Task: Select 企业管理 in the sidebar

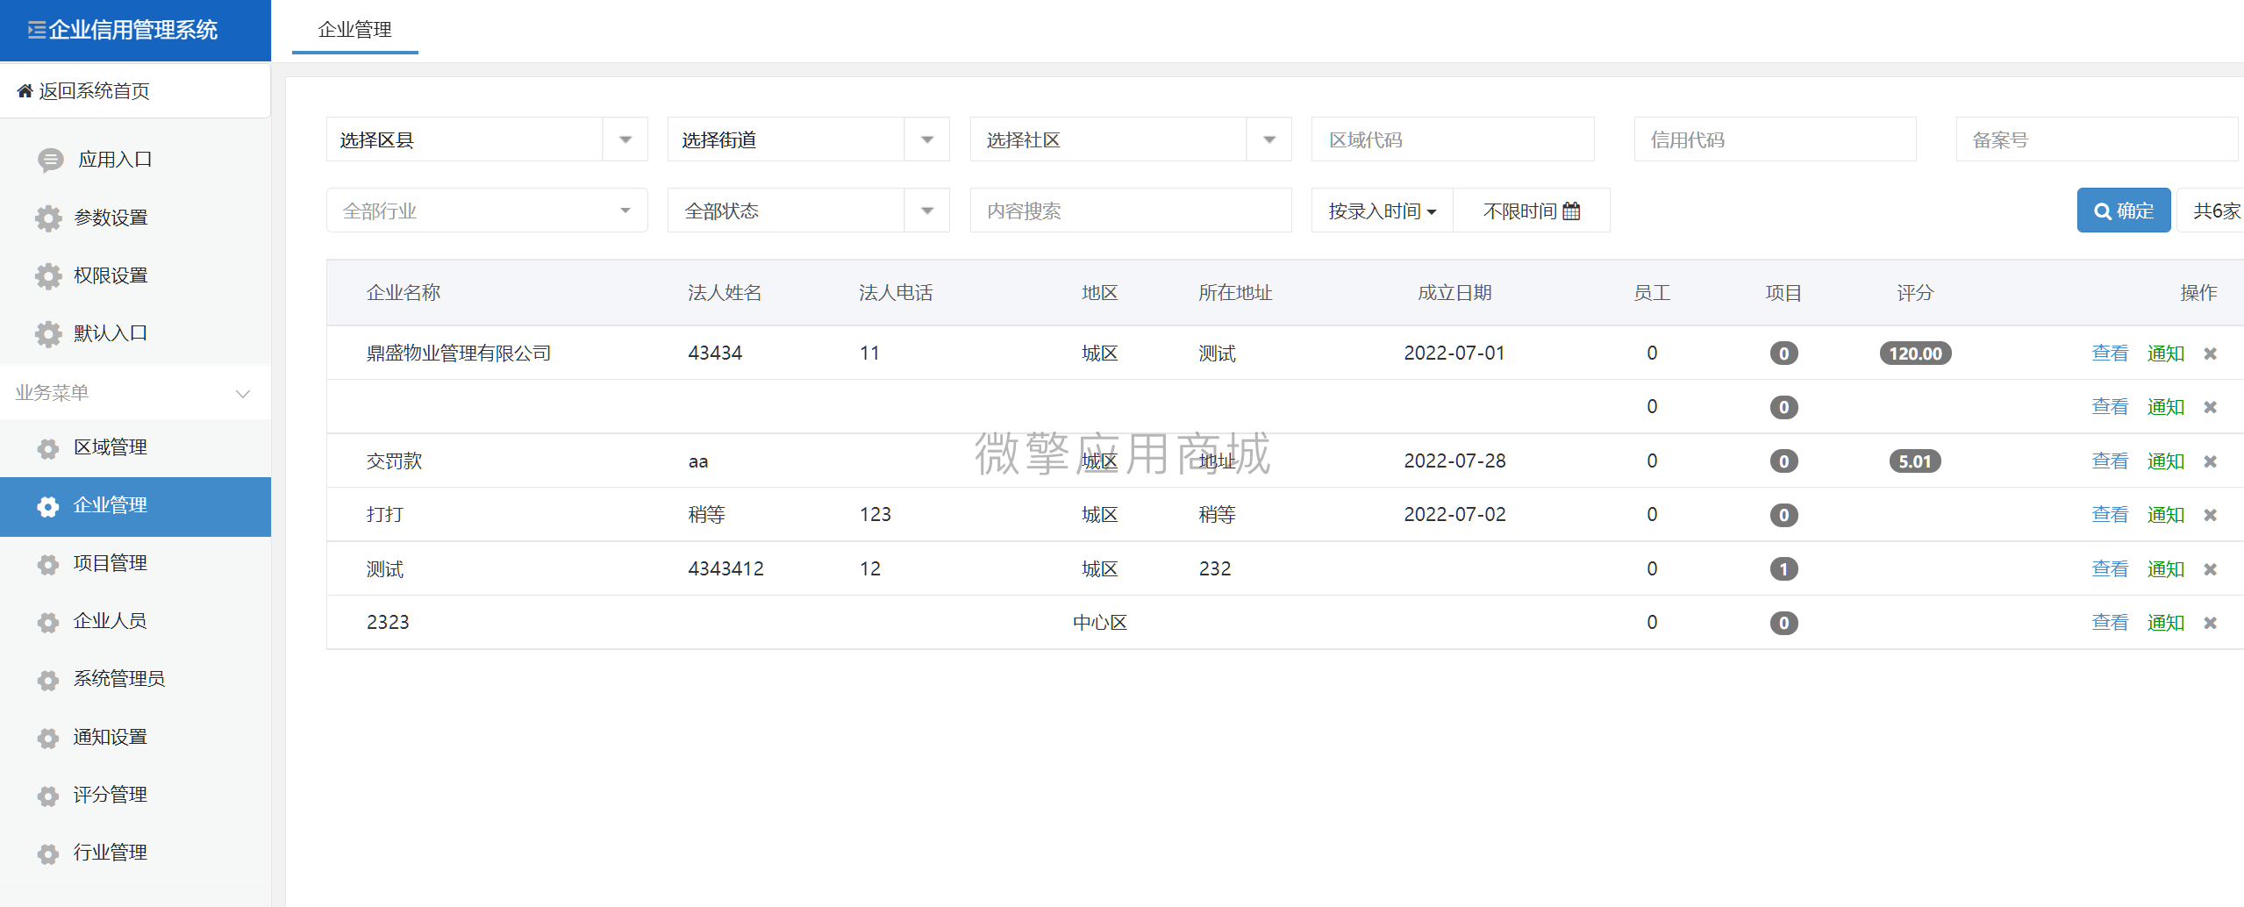Action: tap(135, 506)
